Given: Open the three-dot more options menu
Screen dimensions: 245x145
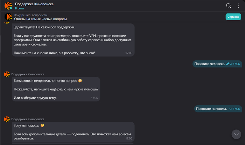Looking at the screenshot, I should 238,6.
